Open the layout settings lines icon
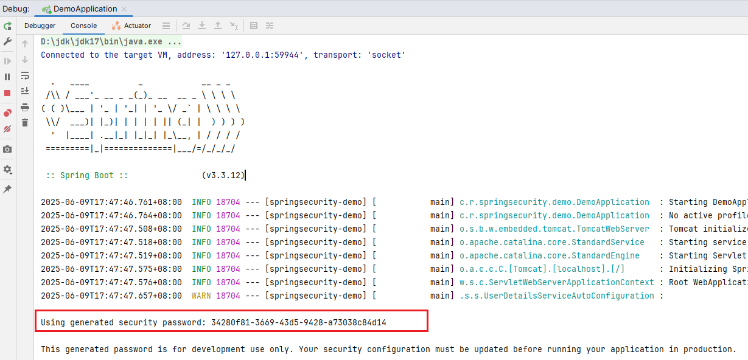 click(x=166, y=26)
